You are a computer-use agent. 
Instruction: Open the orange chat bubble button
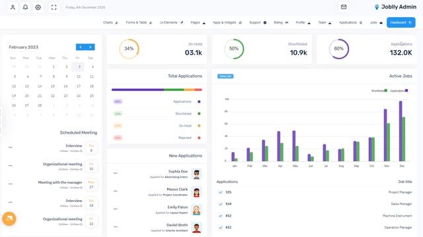point(9,219)
